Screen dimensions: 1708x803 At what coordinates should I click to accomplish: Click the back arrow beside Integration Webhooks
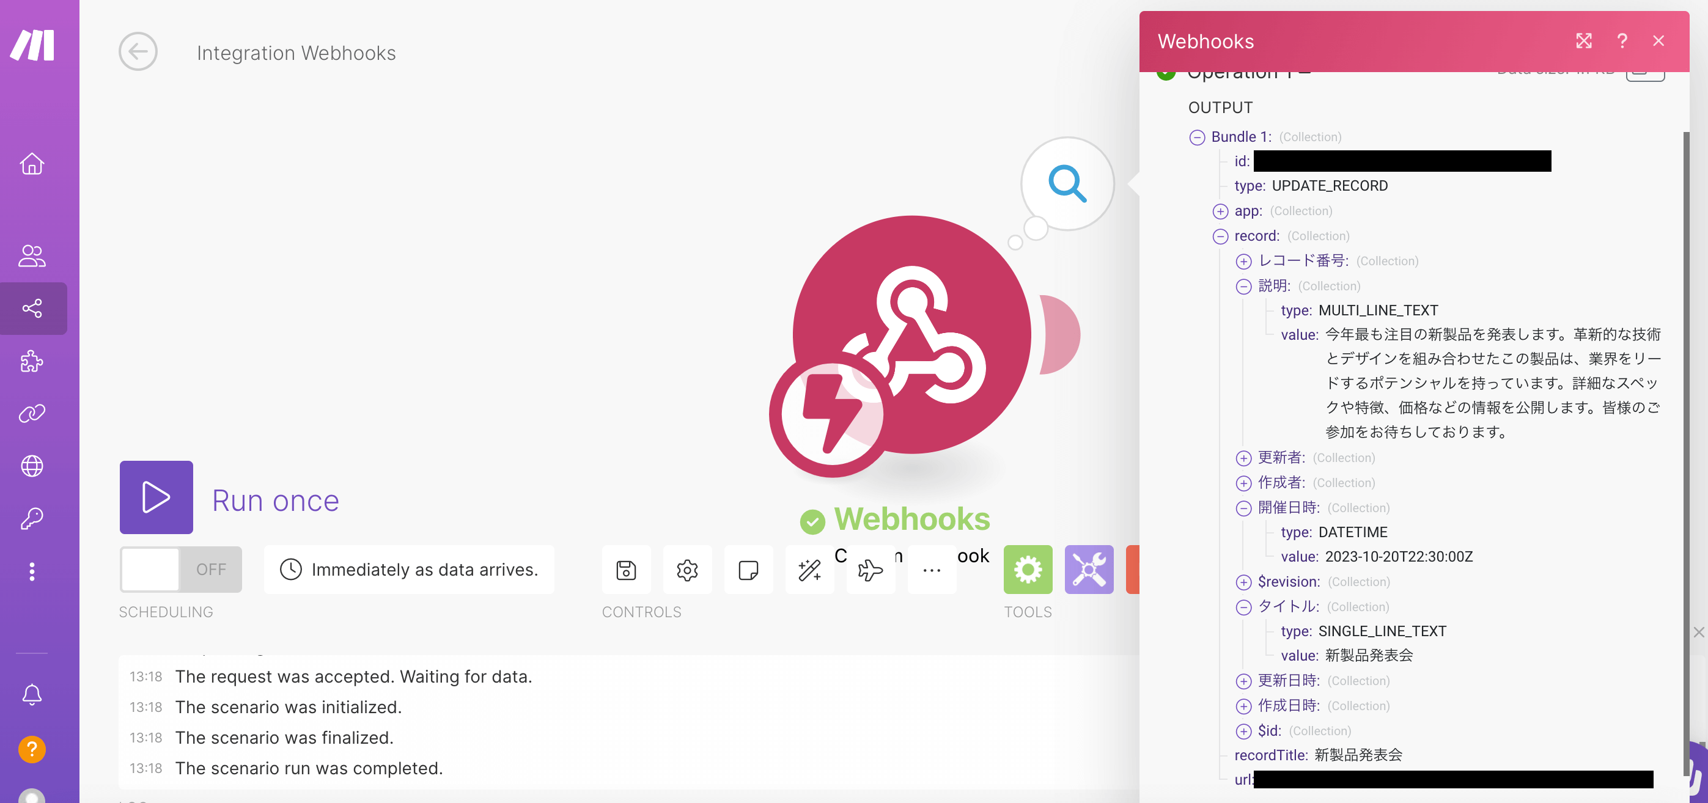click(138, 52)
